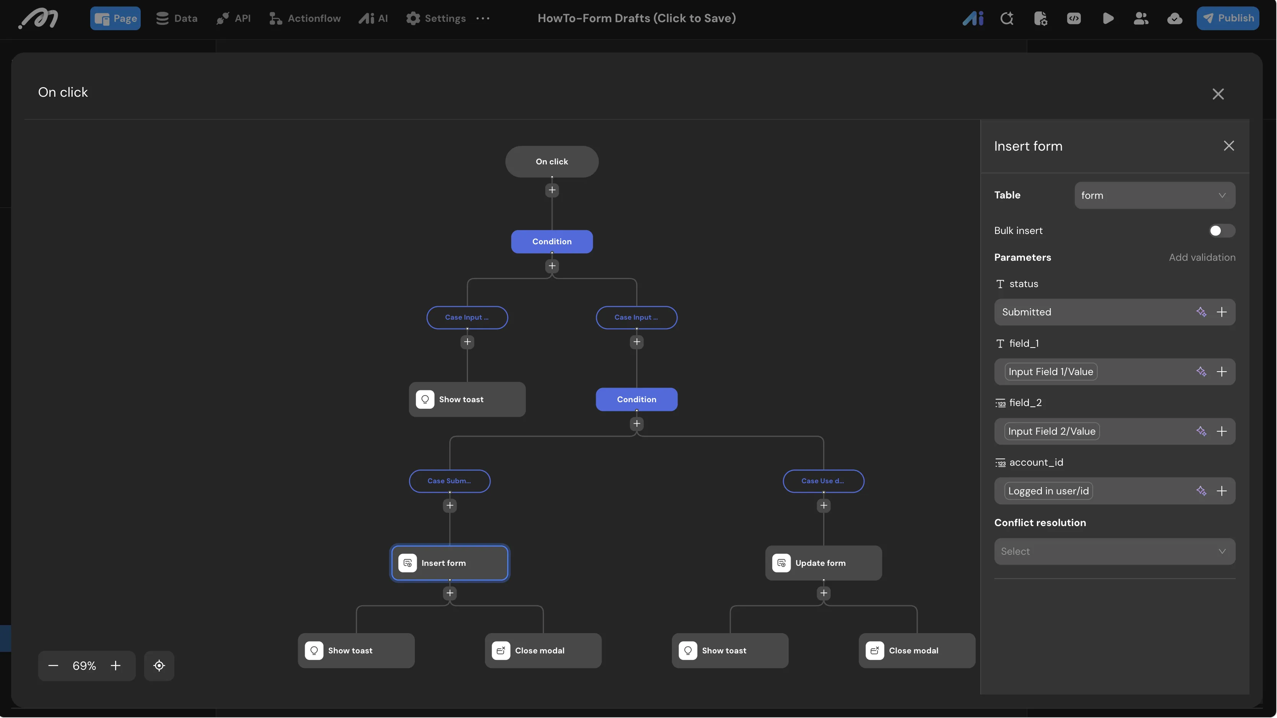Click the Add validation link
This screenshot has width=1277, height=718.
coord(1202,257)
